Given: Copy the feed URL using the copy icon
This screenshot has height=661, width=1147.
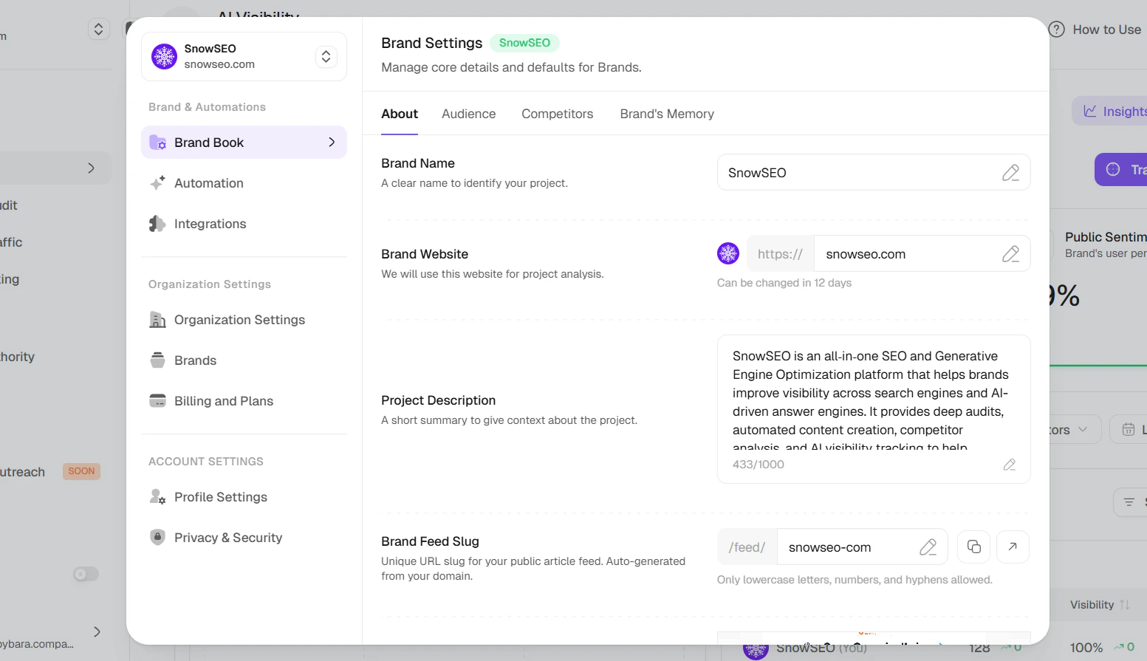Looking at the screenshot, I should click(973, 547).
